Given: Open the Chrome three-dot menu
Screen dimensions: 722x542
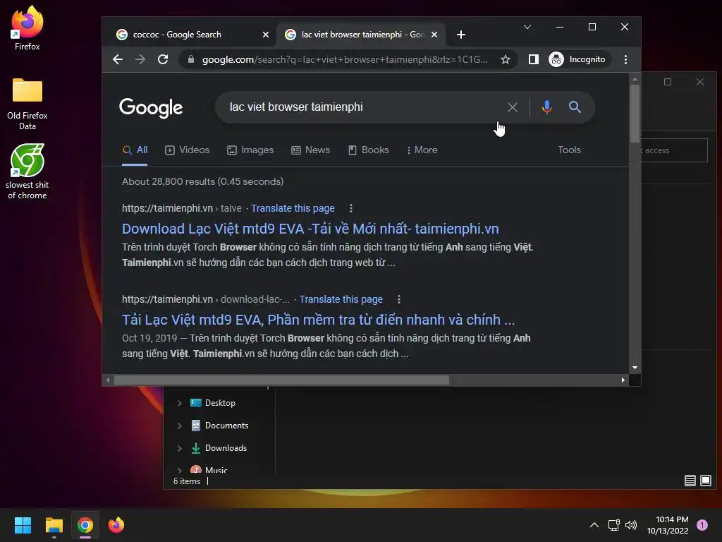Looking at the screenshot, I should pos(625,59).
